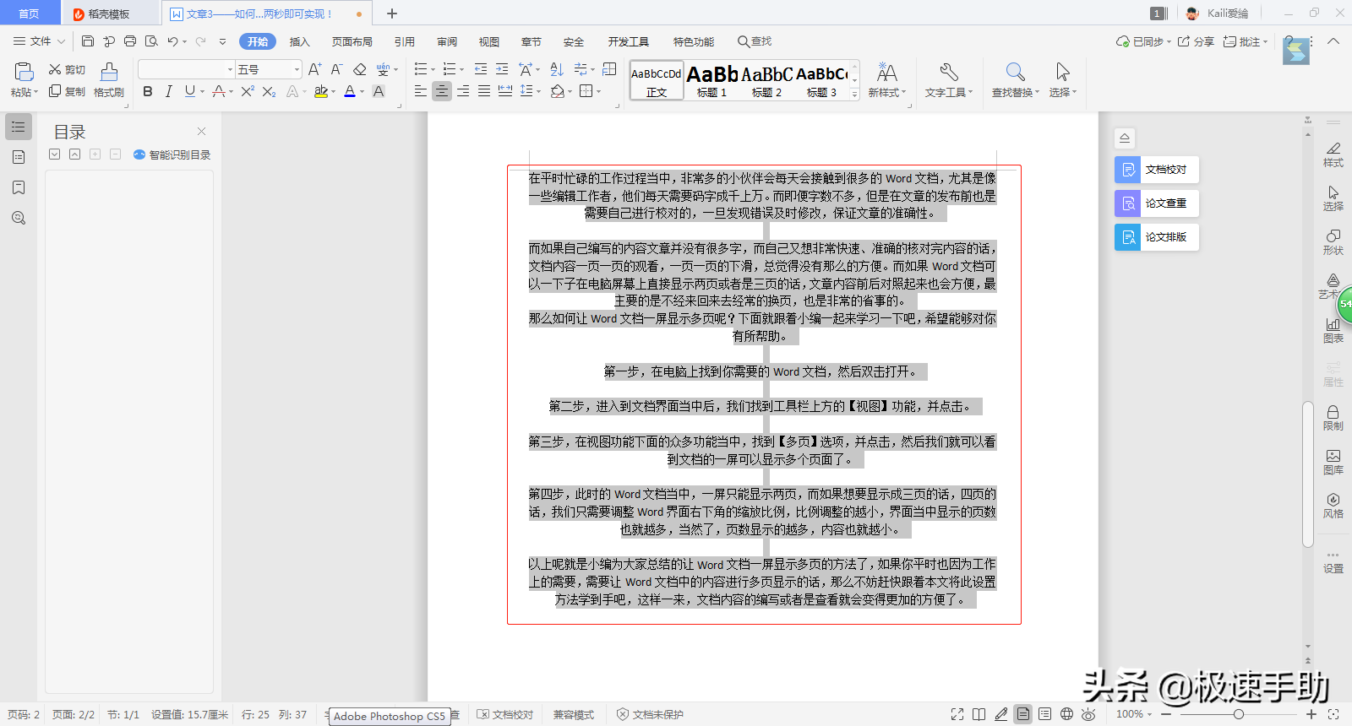
Task: Apply subscript formatting (X₂)
Action: 269,91
